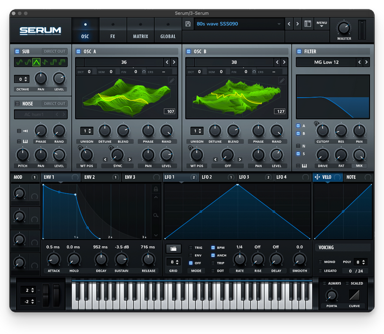Image resolution: width=384 pixels, height=334 pixels.
Task: Open the OSC B wavetable selector named 38
Action: point(234,62)
